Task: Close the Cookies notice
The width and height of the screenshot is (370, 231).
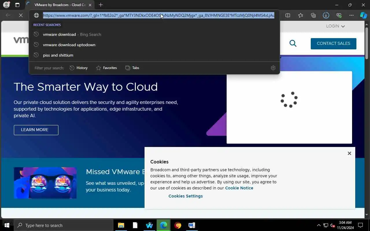Action: tap(349, 153)
